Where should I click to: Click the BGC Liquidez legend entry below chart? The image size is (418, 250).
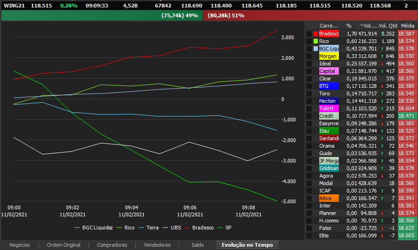pyautogui.click(x=94, y=228)
